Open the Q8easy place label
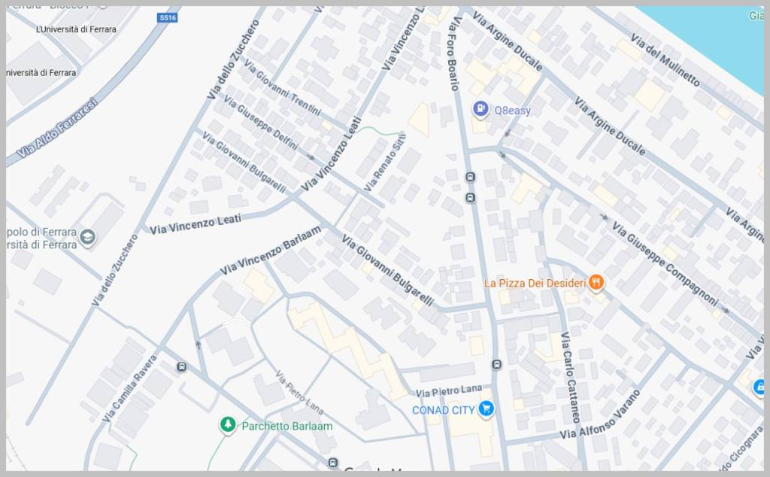 512,111
